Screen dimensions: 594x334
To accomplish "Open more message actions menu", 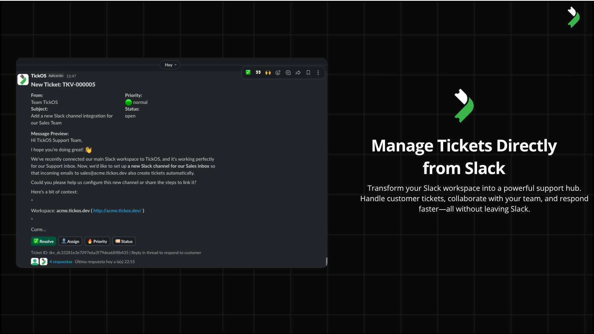I will [x=318, y=72].
